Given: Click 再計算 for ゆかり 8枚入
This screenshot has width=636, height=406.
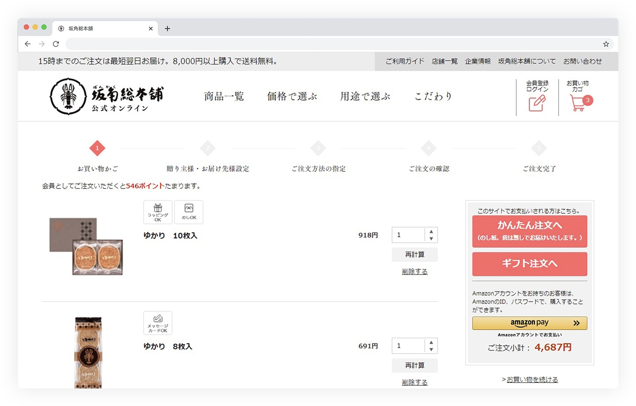Looking at the screenshot, I should (415, 366).
